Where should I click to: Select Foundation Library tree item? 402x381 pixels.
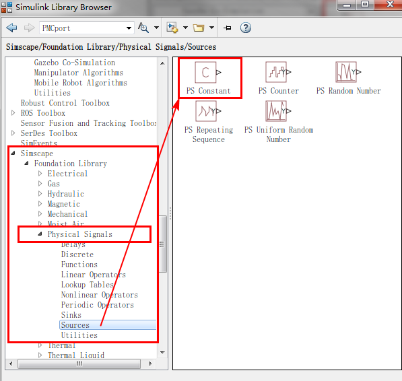71,164
